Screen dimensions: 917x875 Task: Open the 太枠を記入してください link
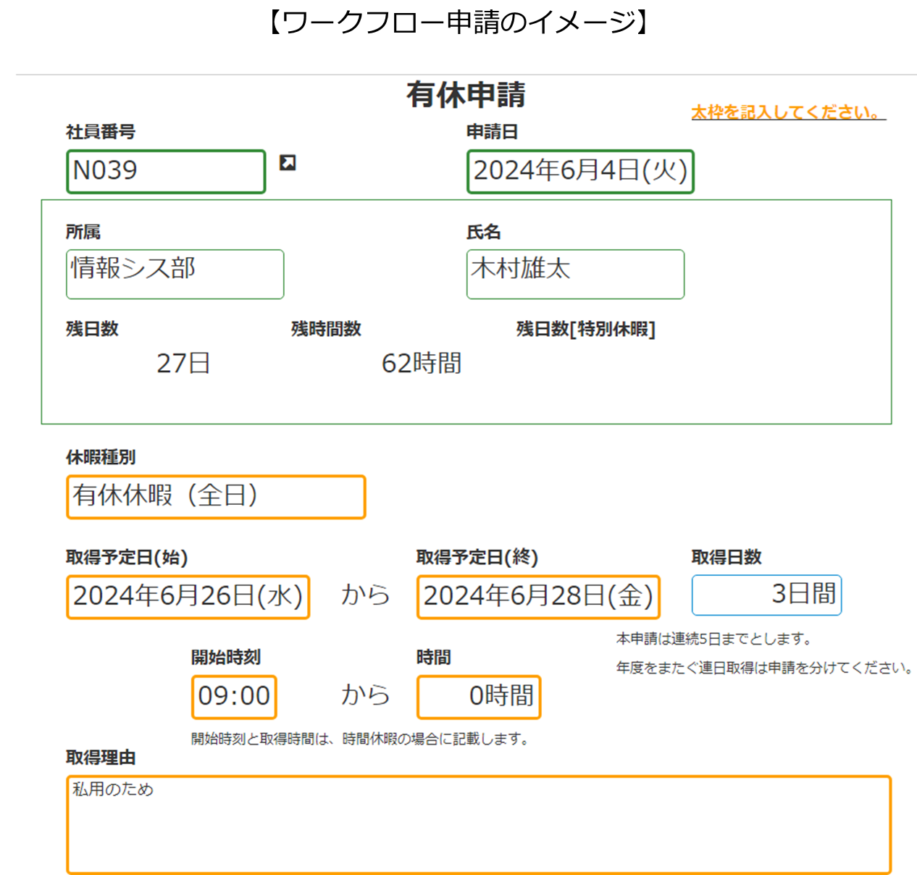coord(788,112)
